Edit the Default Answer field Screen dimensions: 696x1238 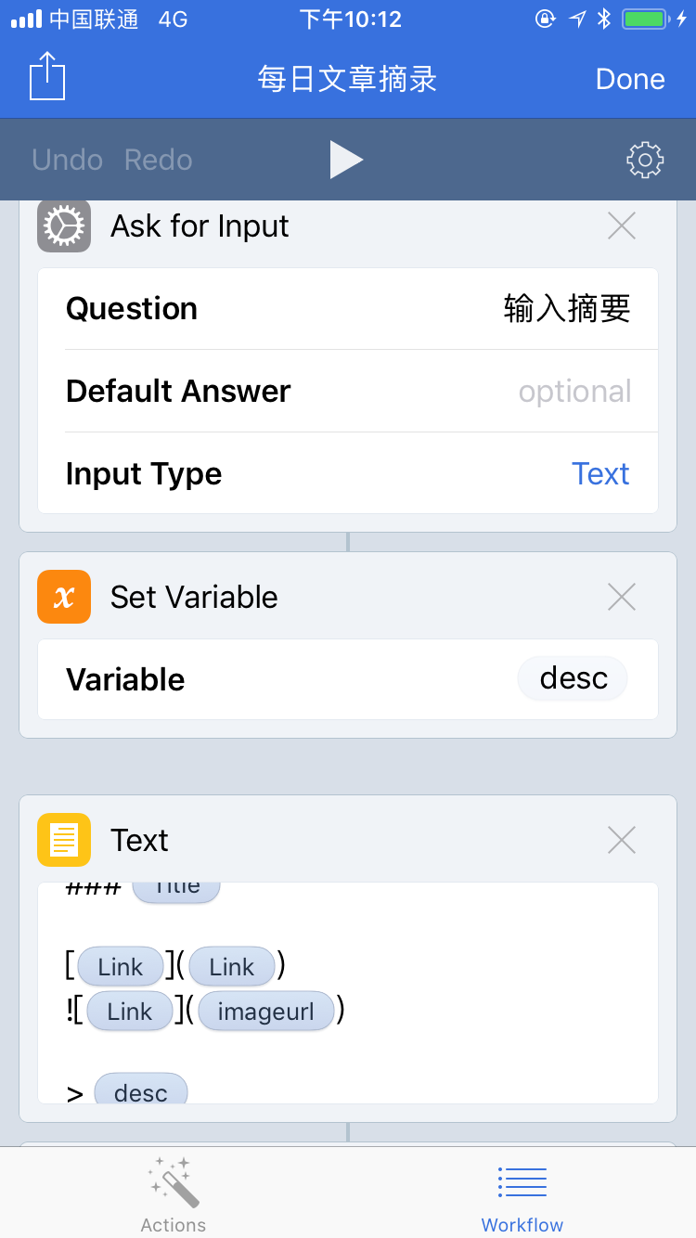(348, 391)
